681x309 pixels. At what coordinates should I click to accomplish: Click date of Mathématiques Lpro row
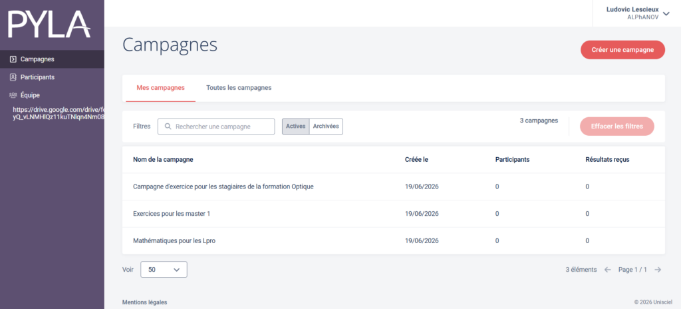(422, 240)
